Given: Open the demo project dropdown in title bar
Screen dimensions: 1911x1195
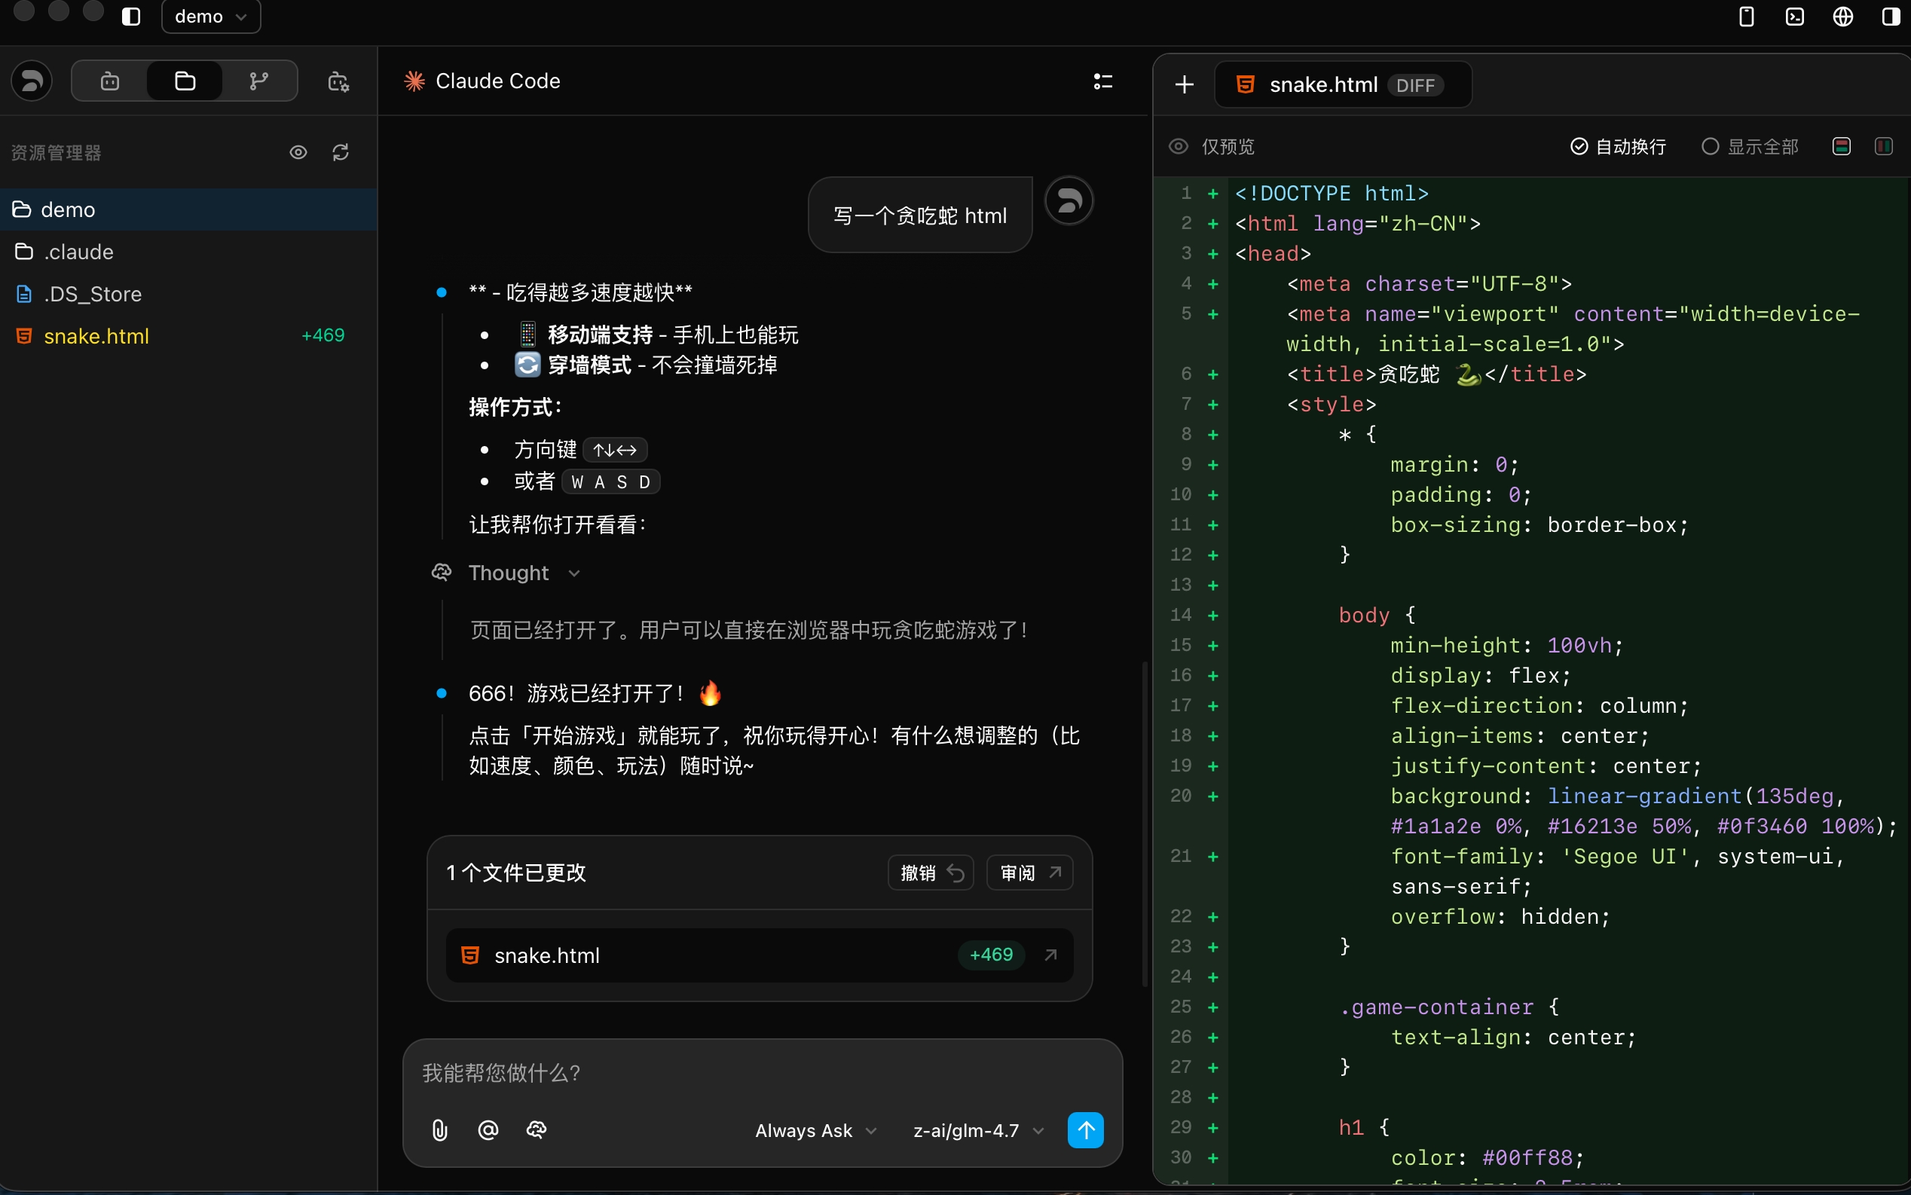Looking at the screenshot, I should [x=210, y=17].
